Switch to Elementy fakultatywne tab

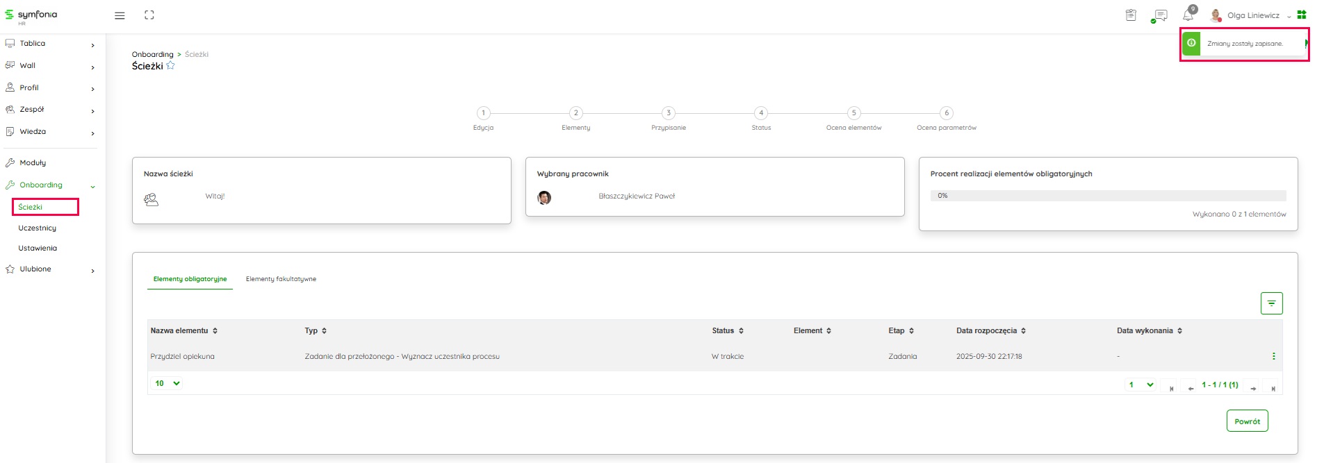pyautogui.click(x=281, y=279)
